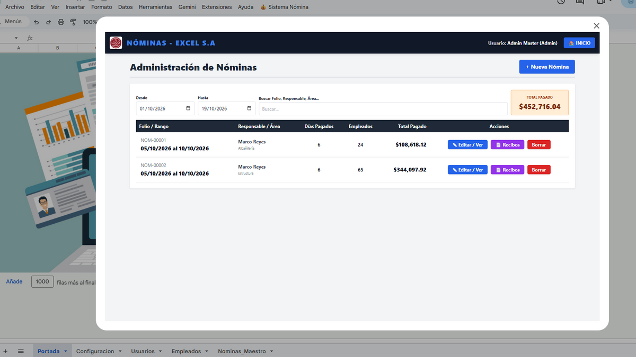Undo the last action in Sheets toolbar
The width and height of the screenshot is (636, 357).
coord(37,22)
